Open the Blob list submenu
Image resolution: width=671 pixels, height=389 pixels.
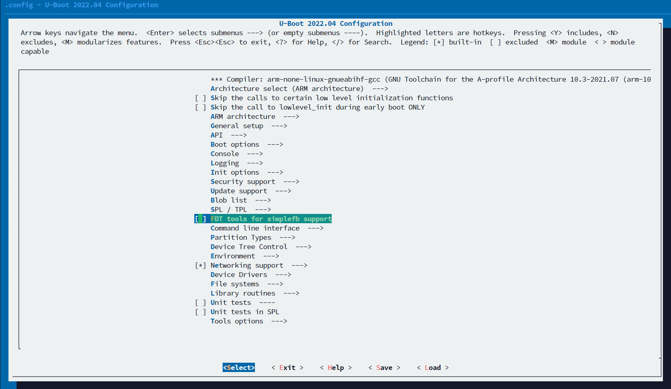(241, 200)
